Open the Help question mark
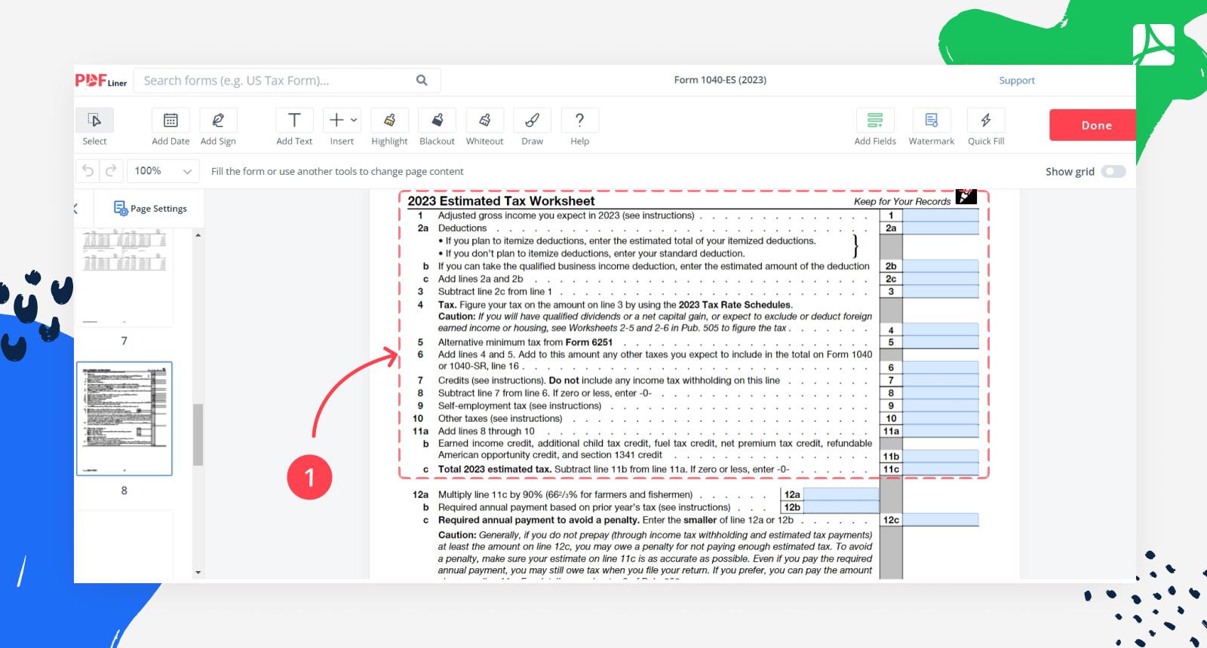Image resolution: width=1207 pixels, height=648 pixels. (579, 120)
